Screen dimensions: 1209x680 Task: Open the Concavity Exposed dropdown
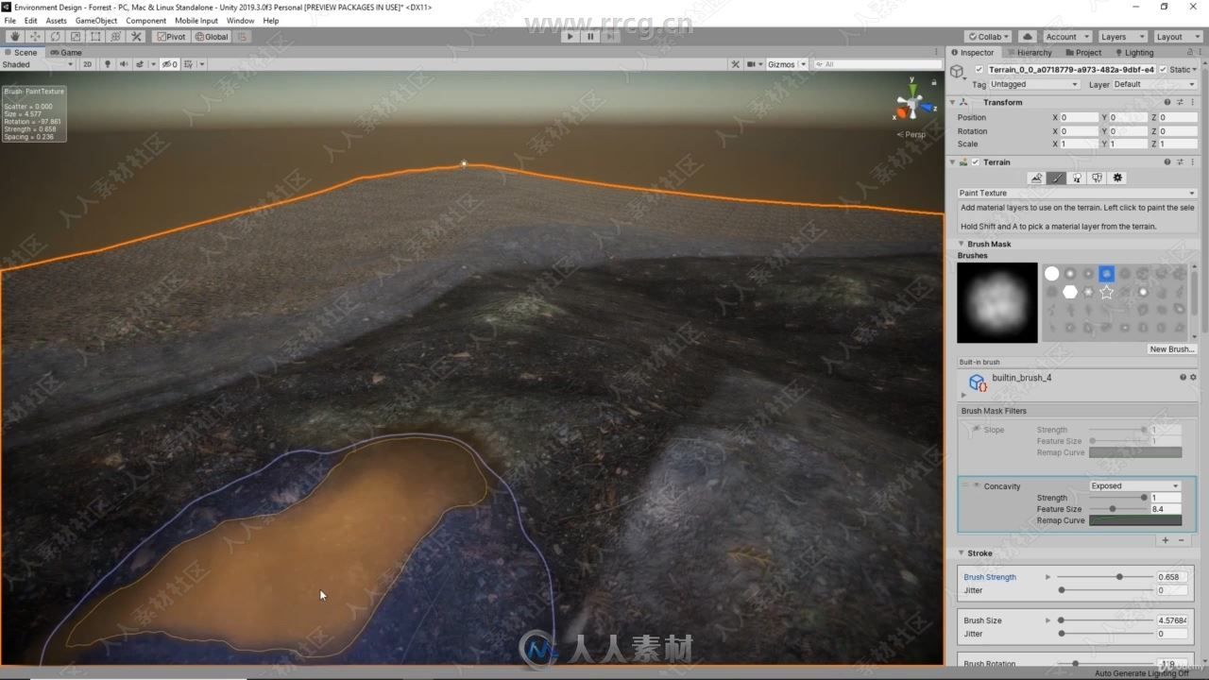pyautogui.click(x=1135, y=485)
